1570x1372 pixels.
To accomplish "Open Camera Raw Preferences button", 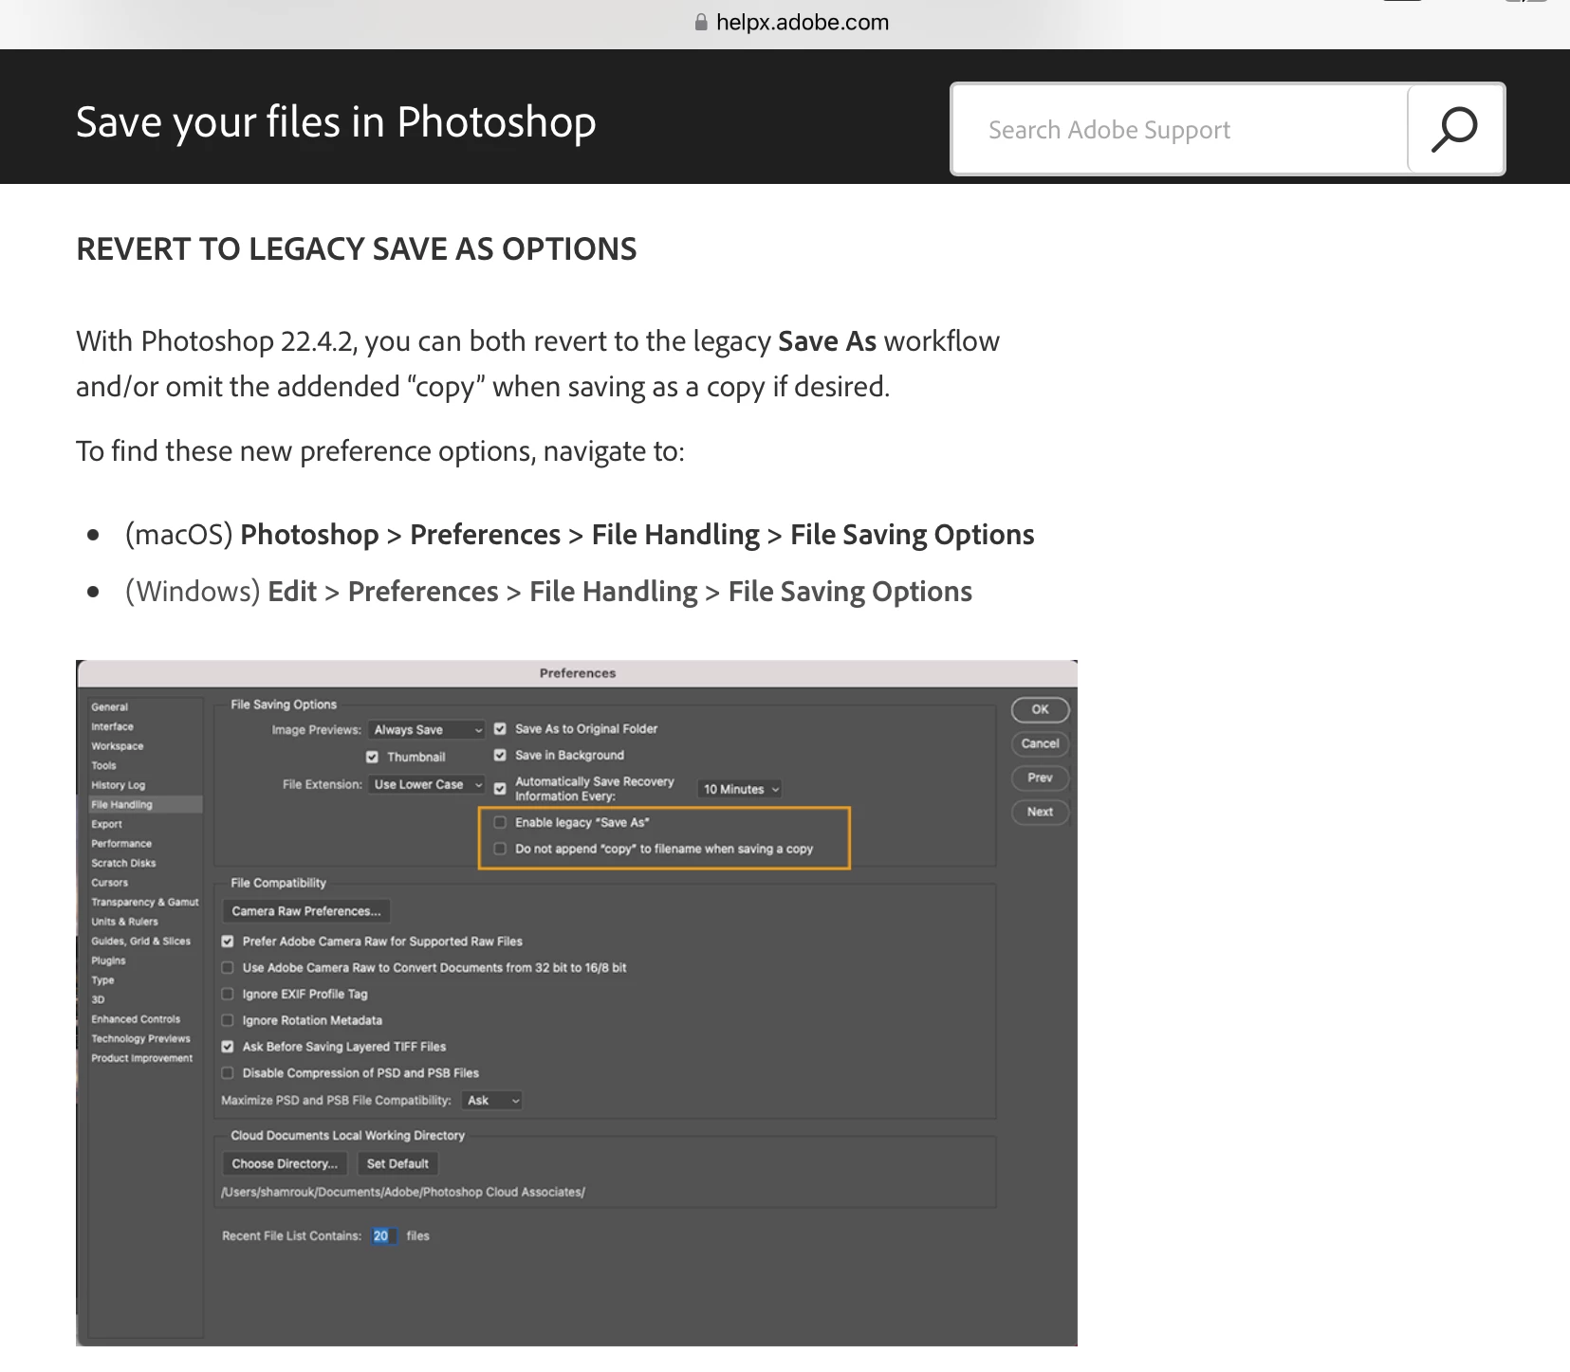I will 306,911.
